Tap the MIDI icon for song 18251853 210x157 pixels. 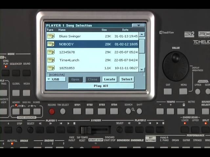coord(51,68)
